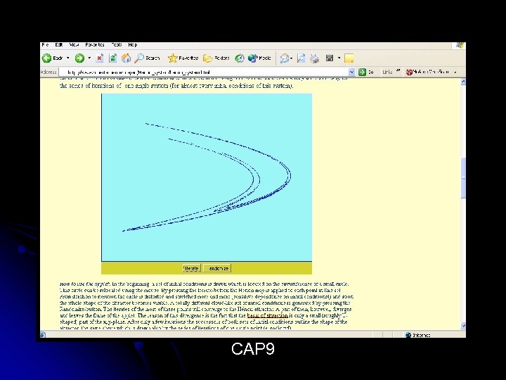Click the Randomize button below the applet
This screenshot has width=506, height=380.
pos(217,268)
